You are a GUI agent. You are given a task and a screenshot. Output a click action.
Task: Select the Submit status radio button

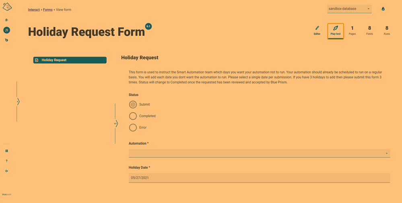(133, 105)
